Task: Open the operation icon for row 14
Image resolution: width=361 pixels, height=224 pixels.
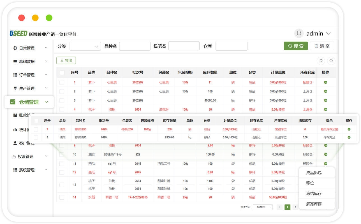Action: click(325, 197)
